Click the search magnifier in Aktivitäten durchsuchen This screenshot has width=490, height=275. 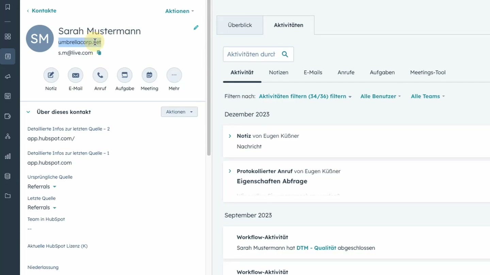click(285, 54)
